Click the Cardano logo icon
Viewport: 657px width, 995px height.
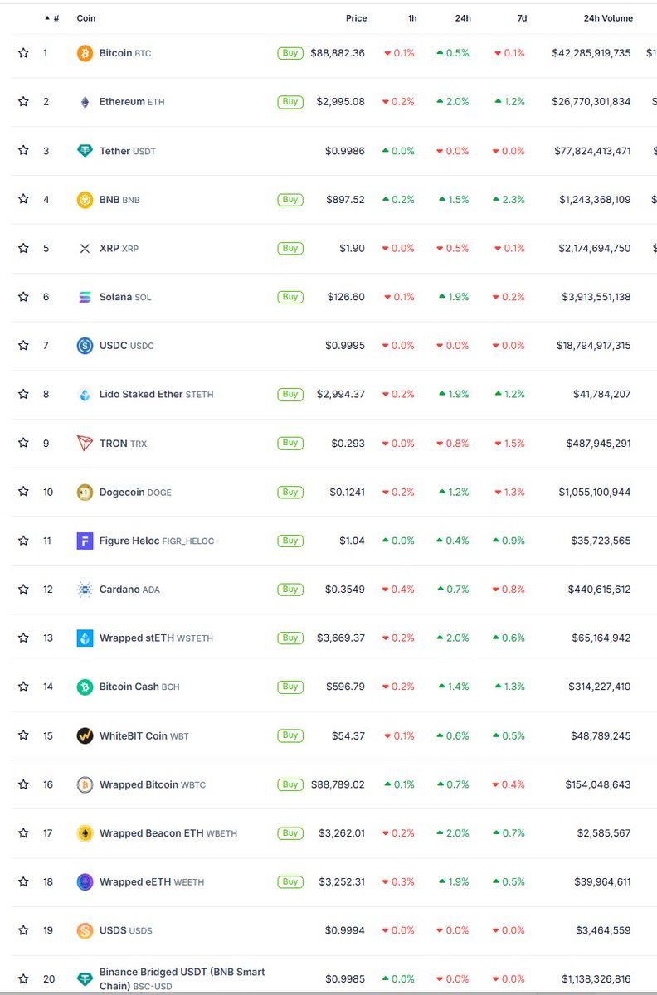click(85, 590)
